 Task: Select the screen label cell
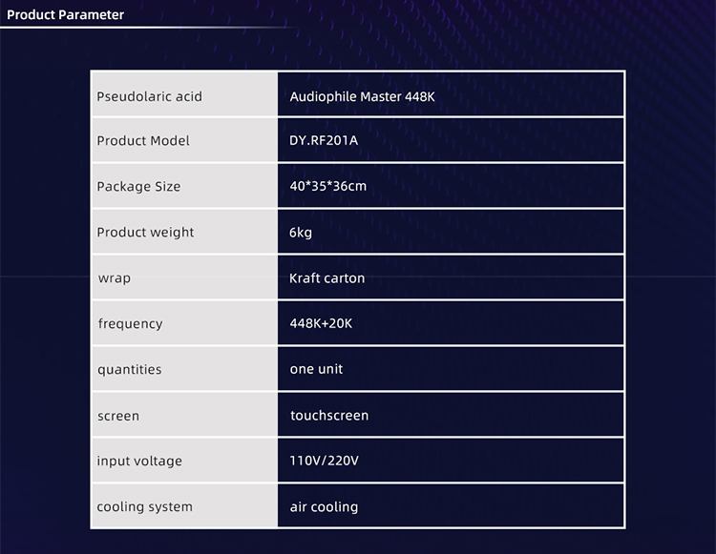(x=118, y=416)
